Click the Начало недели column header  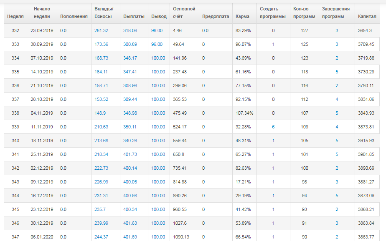pos(42,13)
